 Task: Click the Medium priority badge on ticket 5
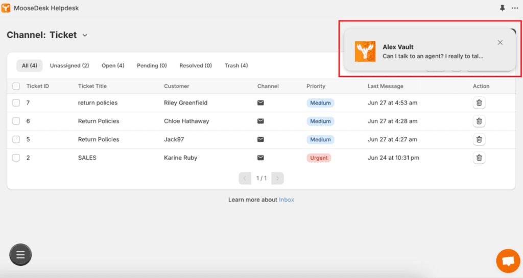[320, 139]
